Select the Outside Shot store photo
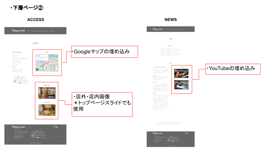 [x=47, y=93]
